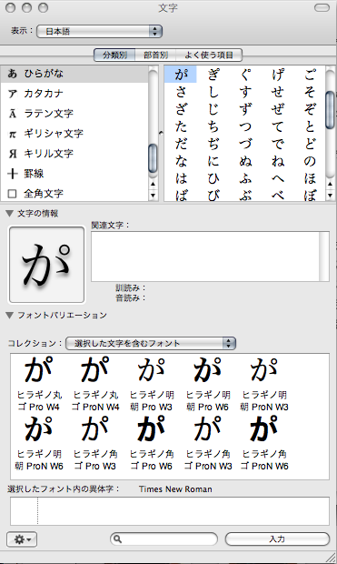Collapse the フォントバリエーション disclosure triangle
Image resolution: width=337 pixels, height=564 pixels.
(x=10, y=316)
